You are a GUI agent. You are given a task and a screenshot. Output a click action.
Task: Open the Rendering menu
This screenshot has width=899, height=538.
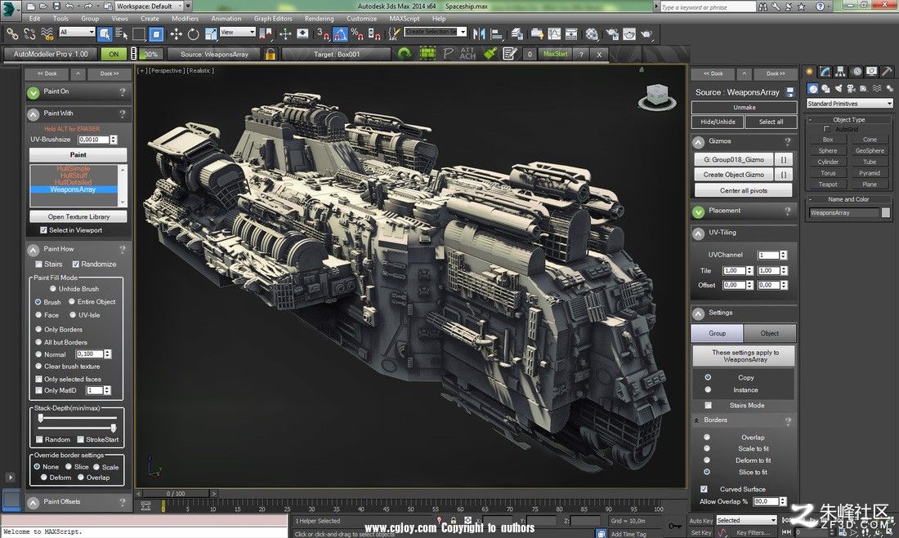[320, 18]
